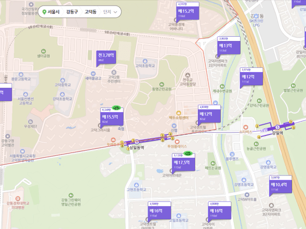Click the 고덕그라시움 complex label

(x=100, y=130)
